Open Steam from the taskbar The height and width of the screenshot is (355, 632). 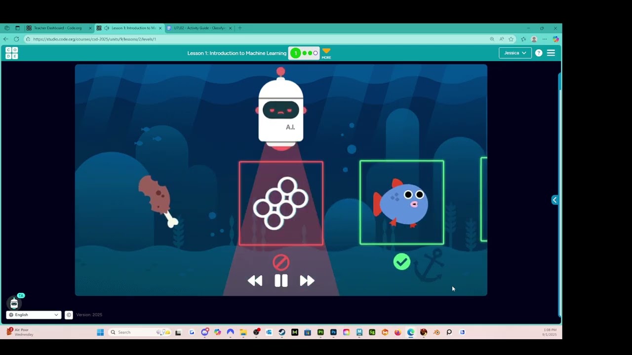point(281,332)
